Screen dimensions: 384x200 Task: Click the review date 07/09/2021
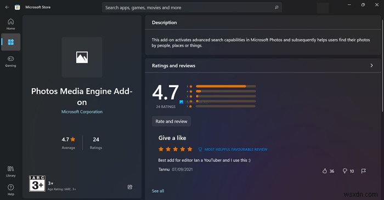pos(182,169)
